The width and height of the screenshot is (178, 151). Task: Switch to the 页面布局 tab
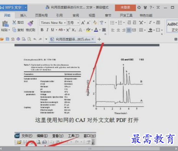(41, 15)
